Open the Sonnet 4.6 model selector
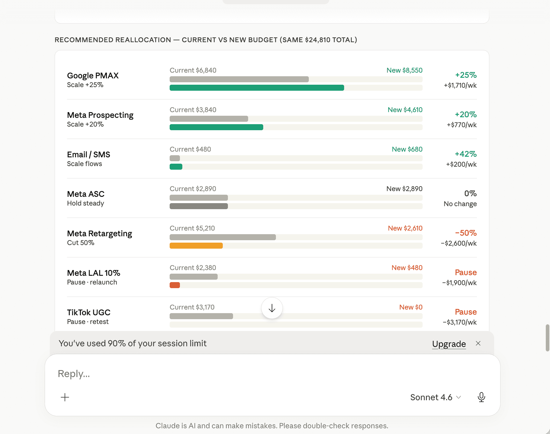This screenshot has height=434, width=550. tap(431, 397)
